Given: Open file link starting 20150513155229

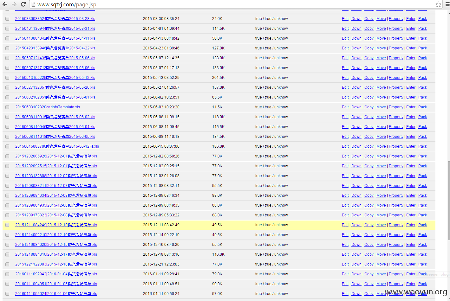Looking at the screenshot, I should (55, 78).
